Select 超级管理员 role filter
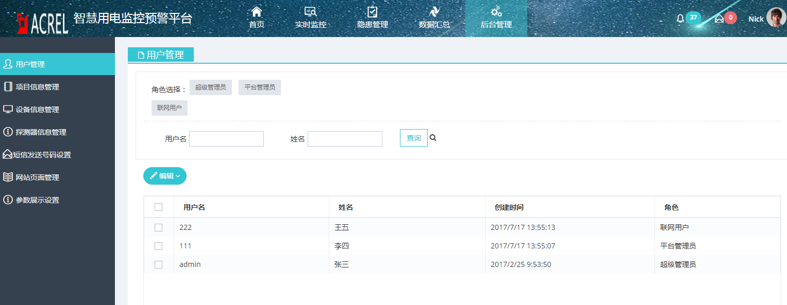The image size is (787, 305). [210, 87]
